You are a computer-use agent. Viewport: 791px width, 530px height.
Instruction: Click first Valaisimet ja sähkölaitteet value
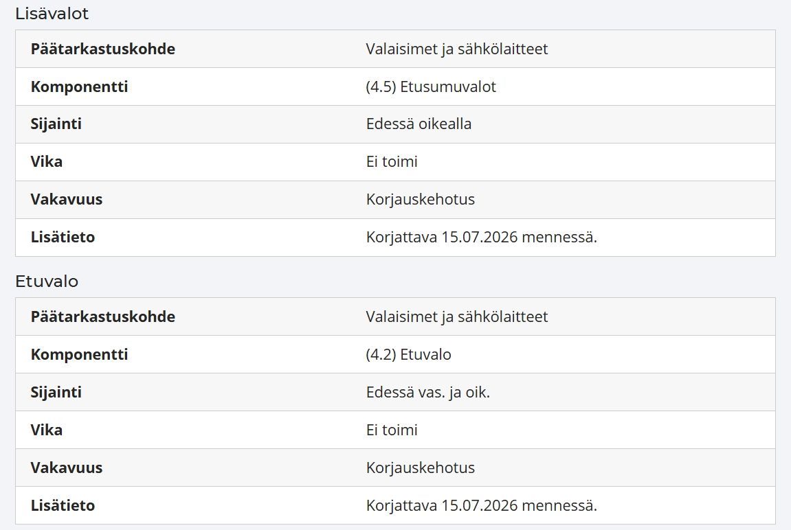pos(456,49)
